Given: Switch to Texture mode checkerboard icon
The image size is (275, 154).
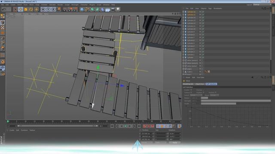Looking at the screenshot, I should point(3,28).
